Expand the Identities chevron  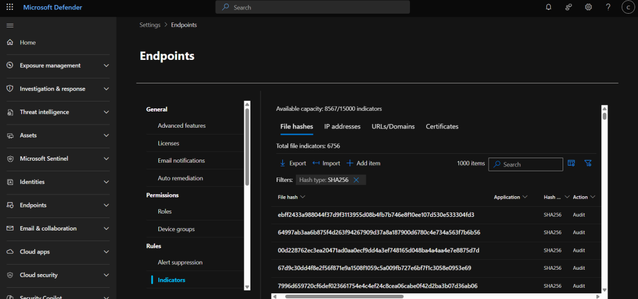coord(106,182)
